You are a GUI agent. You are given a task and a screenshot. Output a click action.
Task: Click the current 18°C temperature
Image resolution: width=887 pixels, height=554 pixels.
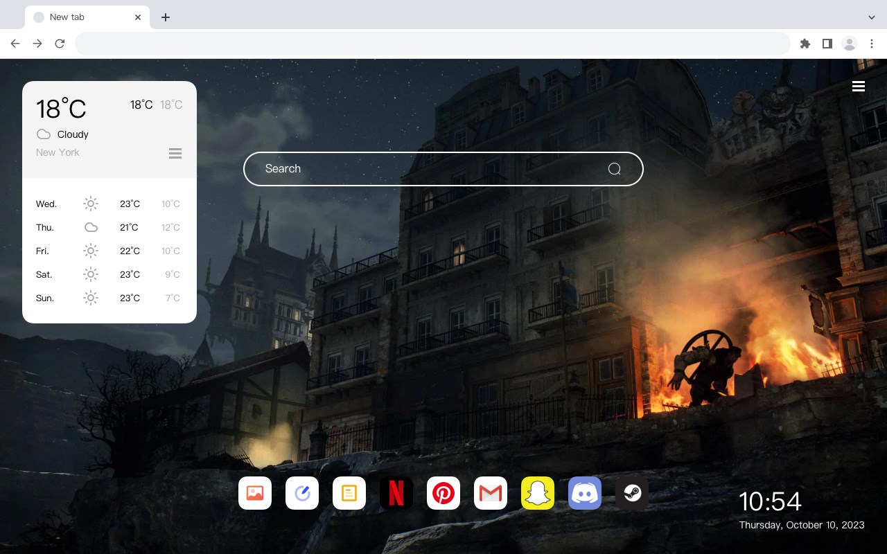[x=61, y=109]
